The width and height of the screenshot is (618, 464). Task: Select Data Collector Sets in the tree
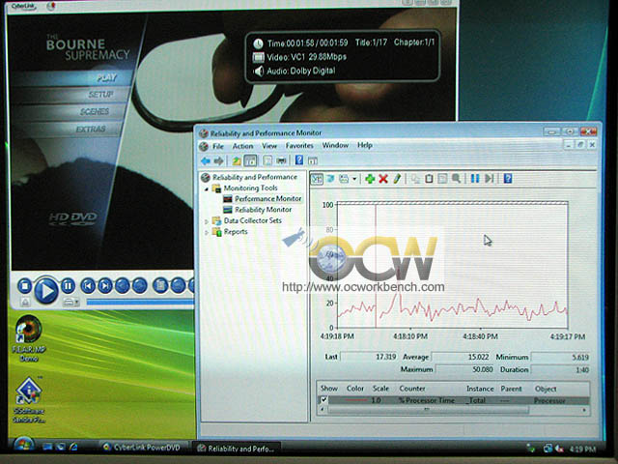[x=252, y=220]
